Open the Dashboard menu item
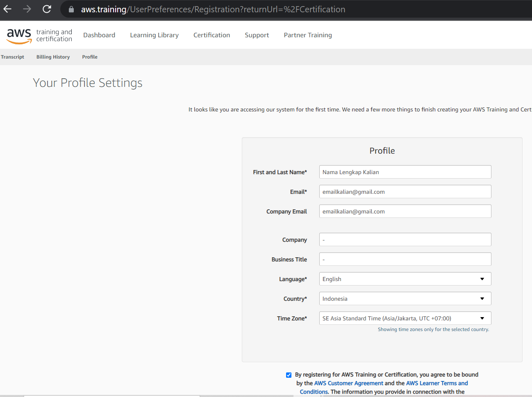 (x=99, y=35)
